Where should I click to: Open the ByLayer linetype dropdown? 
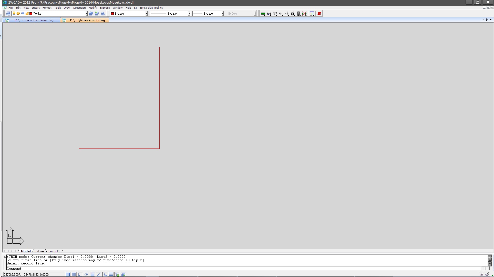pyautogui.click(x=189, y=14)
